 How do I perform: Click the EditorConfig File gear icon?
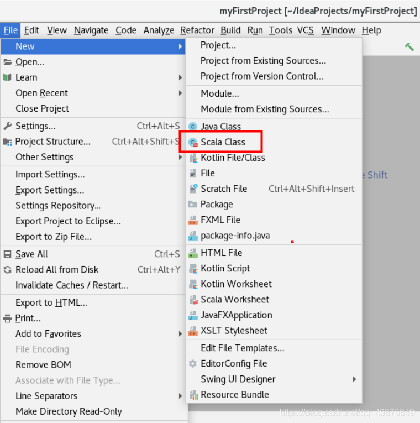click(x=193, y=364)
